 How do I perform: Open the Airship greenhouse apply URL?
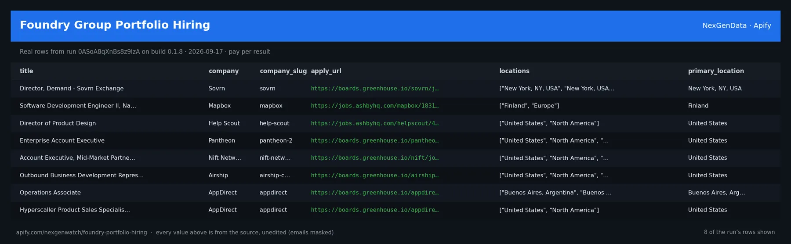[375, 175]
